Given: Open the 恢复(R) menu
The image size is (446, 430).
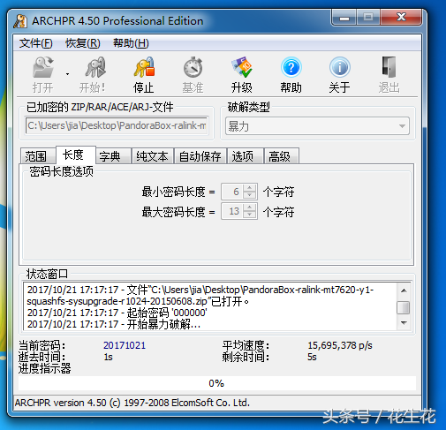Looking at the screenshot, I should 83,43.
